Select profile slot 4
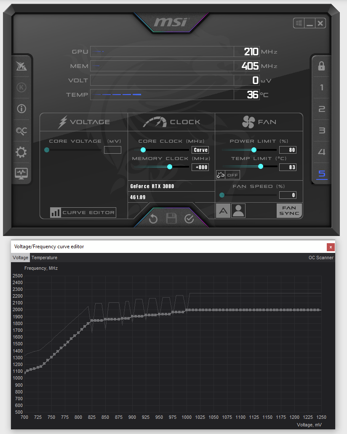 tap(322, 152)
